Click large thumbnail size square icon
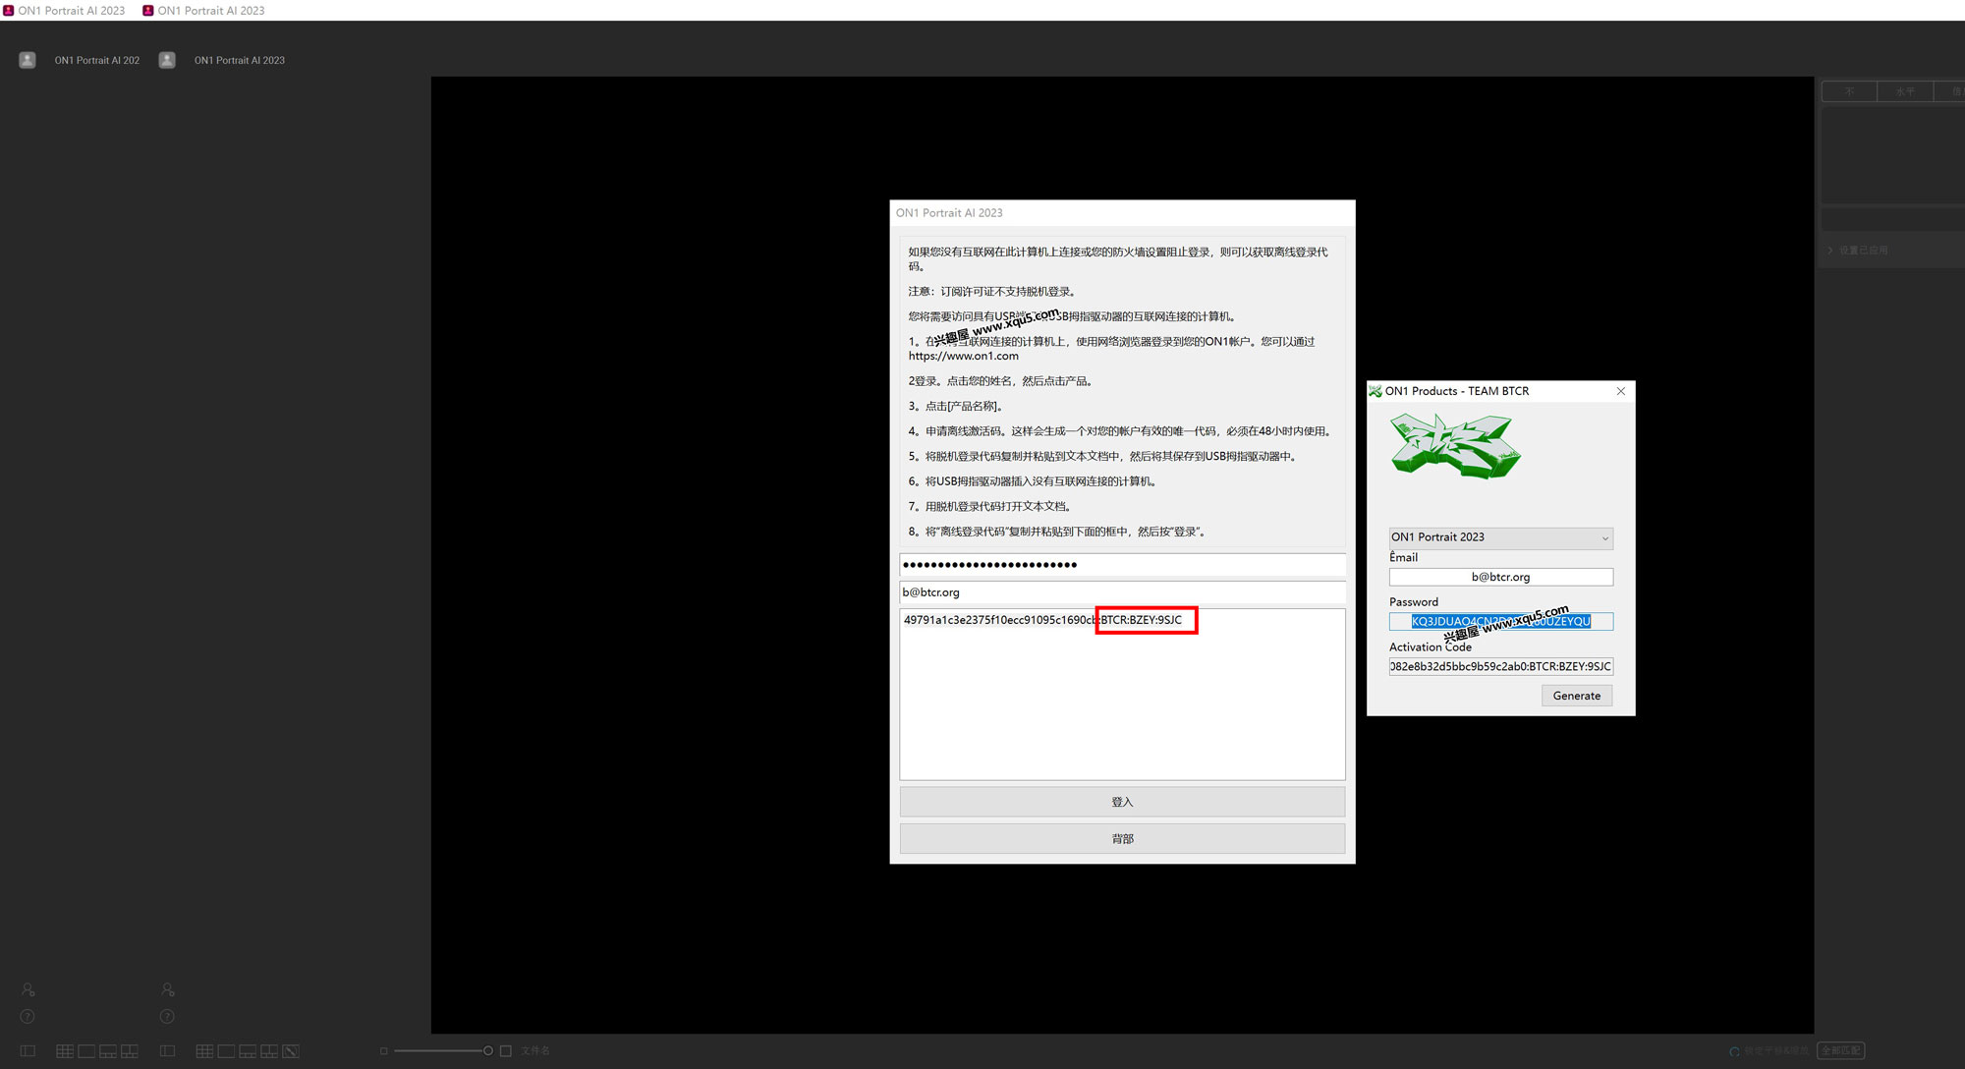The image size is (1965, 1069). [506, 1051]
